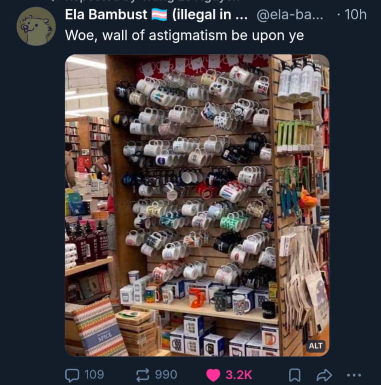Open Ela Bambust's profile avatar
This screenshot has height=385, width=381.
coord(36,26)
